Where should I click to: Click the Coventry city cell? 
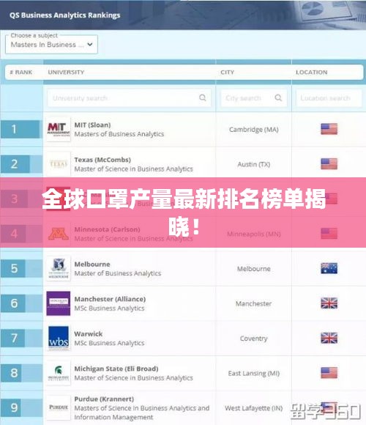pyautogui.click(x=254, y=339)
